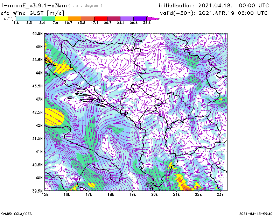Click the 39.5N latitude label
This screenshot has height=216, width=280.
point(37,191)
